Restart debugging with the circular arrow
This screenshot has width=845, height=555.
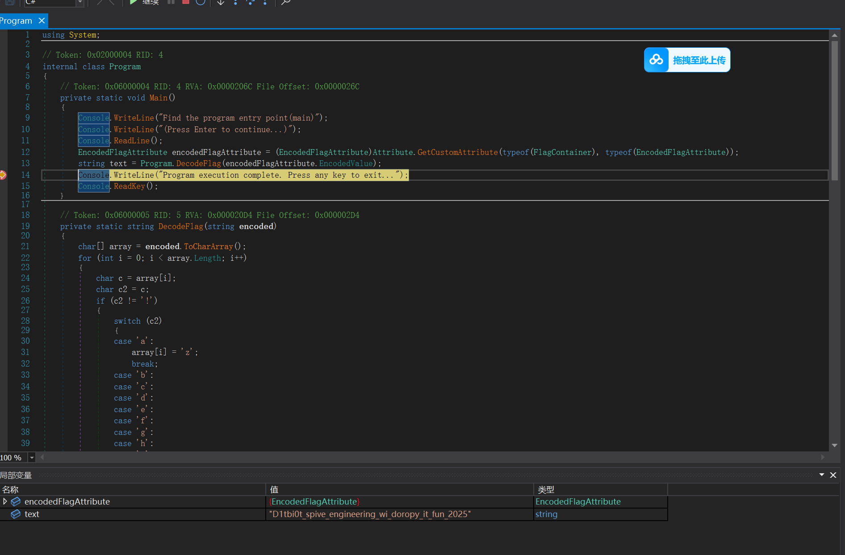tap(201, 2)
